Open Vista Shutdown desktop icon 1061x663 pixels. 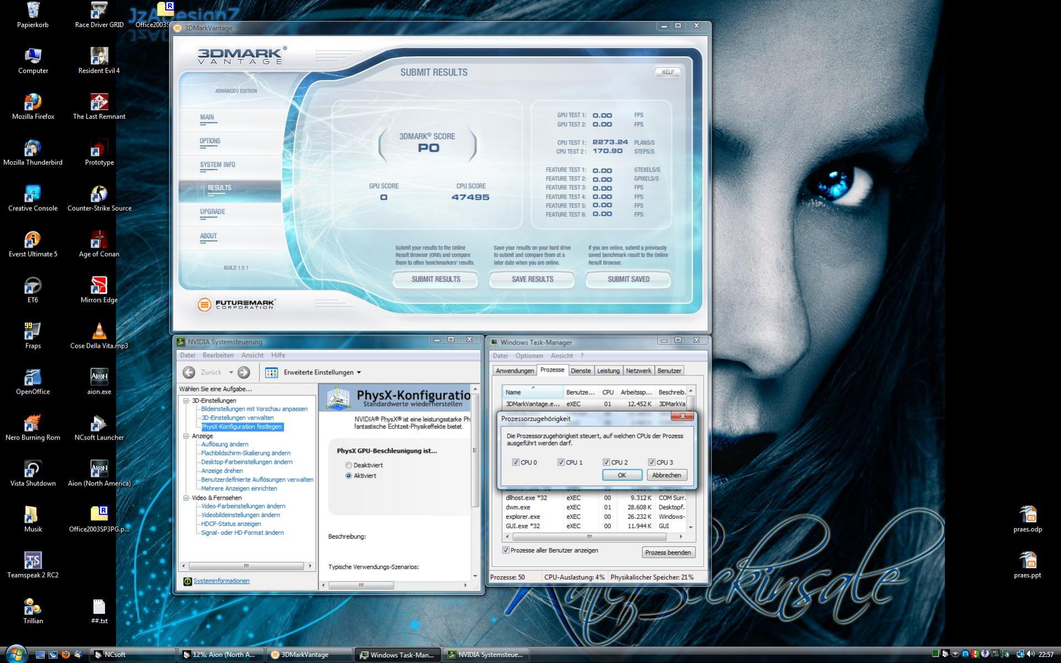33,474
